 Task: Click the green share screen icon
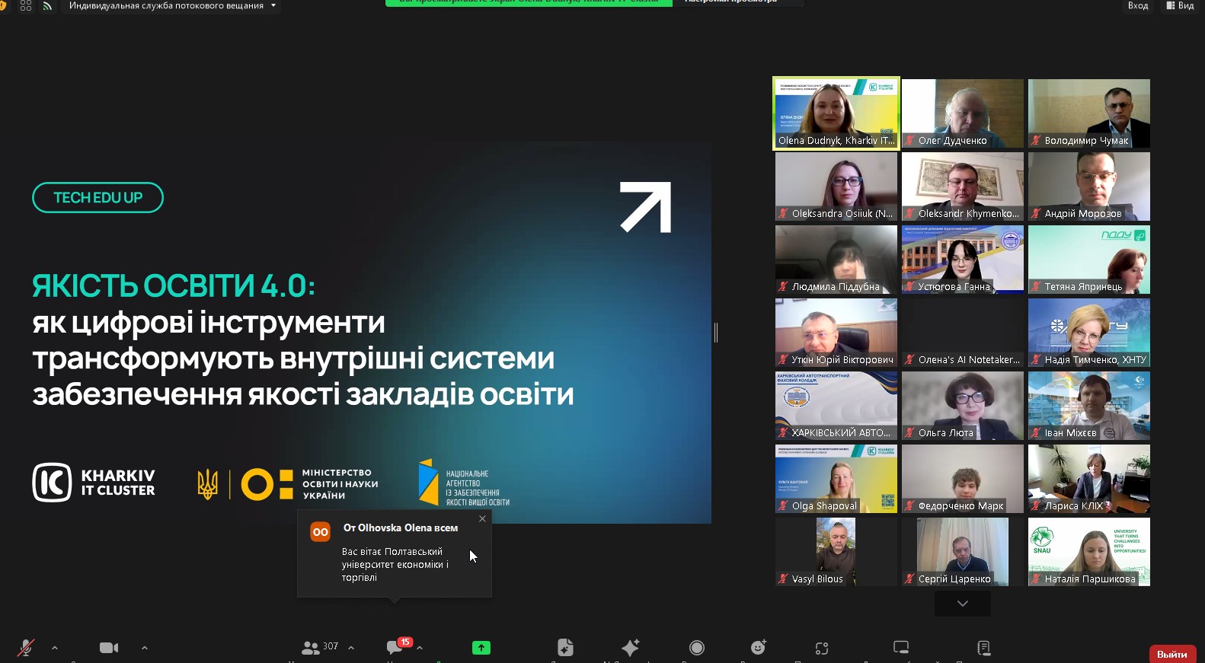tap(481, 648)
